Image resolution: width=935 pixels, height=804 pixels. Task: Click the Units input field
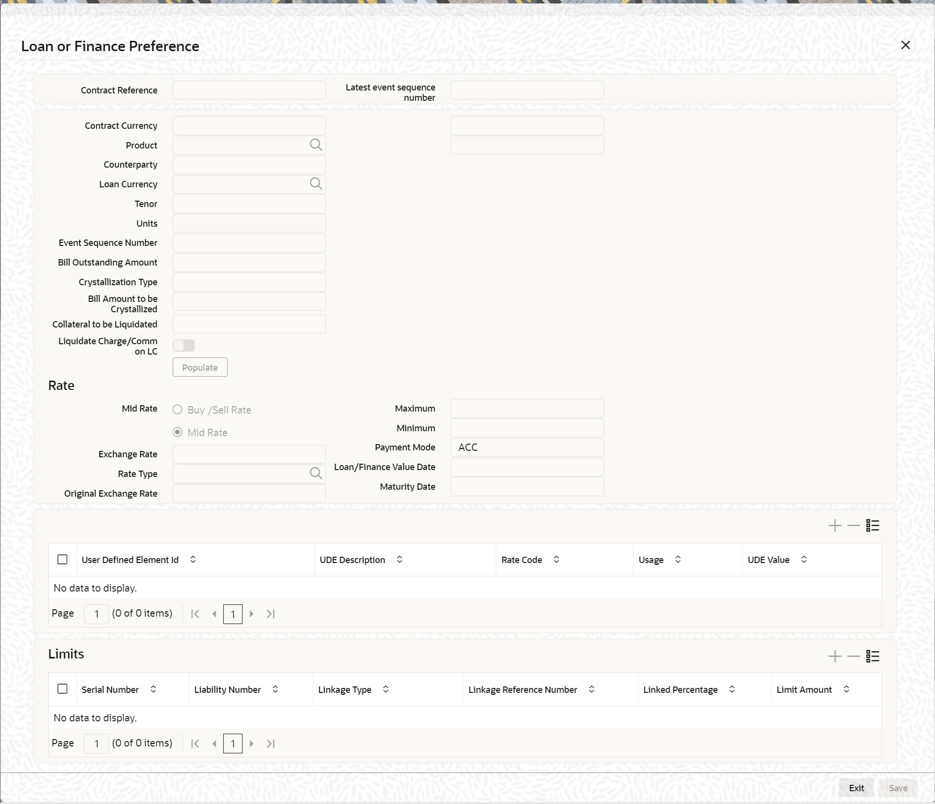click(x=249, y=223)
